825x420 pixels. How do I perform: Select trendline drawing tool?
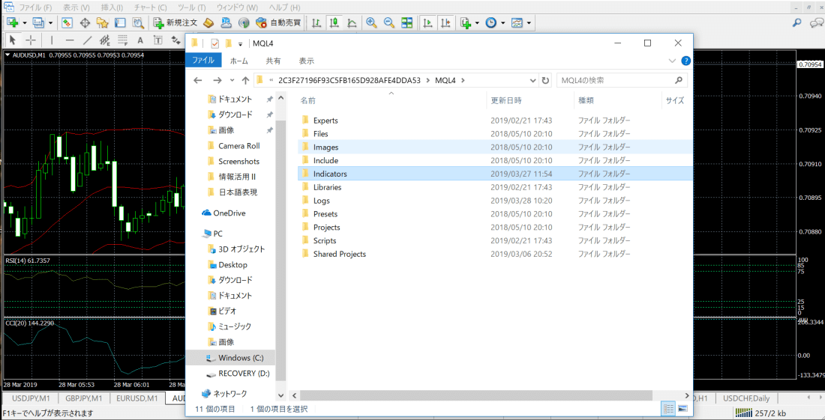(x=87, y=40)
